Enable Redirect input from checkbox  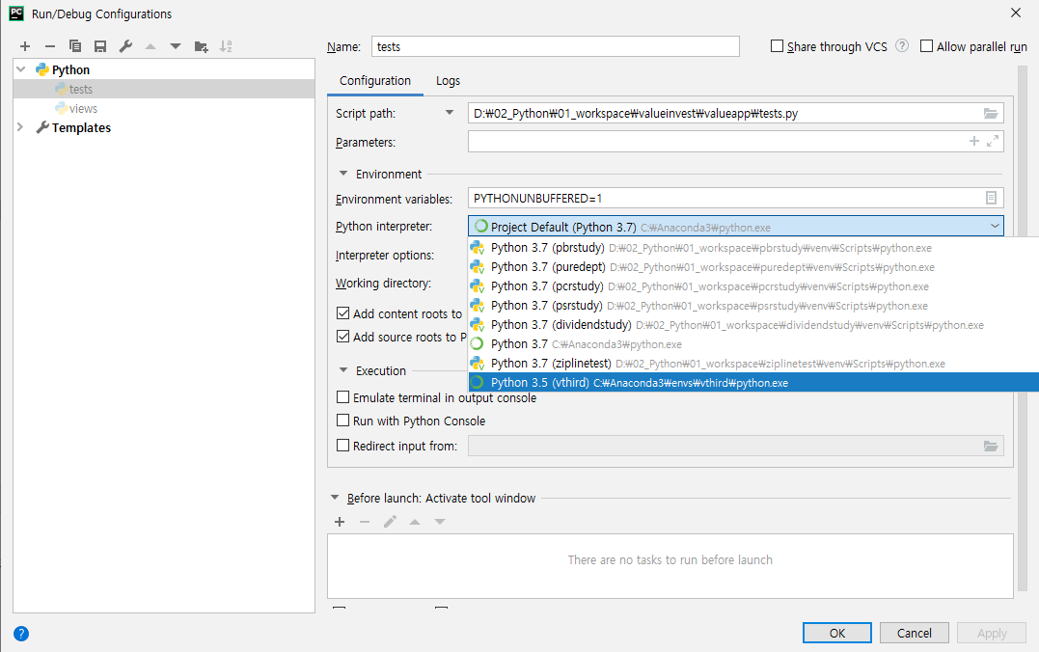click(x=343, y=446)
